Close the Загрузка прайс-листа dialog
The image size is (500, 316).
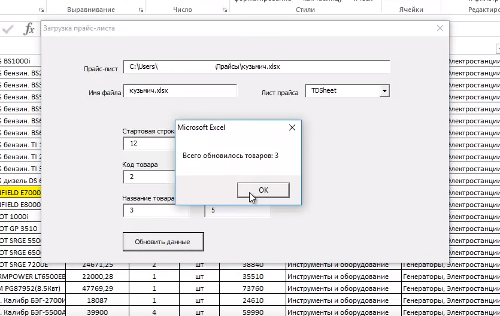(x=440, y=28)
